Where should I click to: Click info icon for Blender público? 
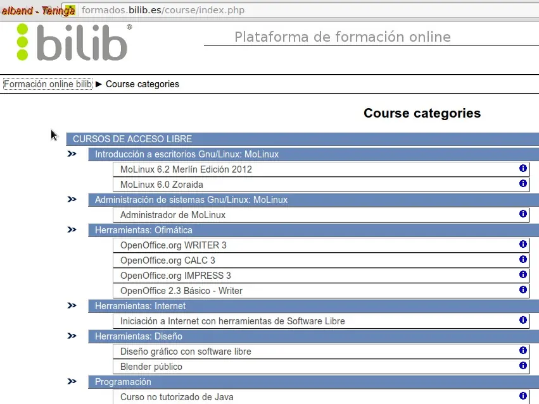click(x=523, y=365)
